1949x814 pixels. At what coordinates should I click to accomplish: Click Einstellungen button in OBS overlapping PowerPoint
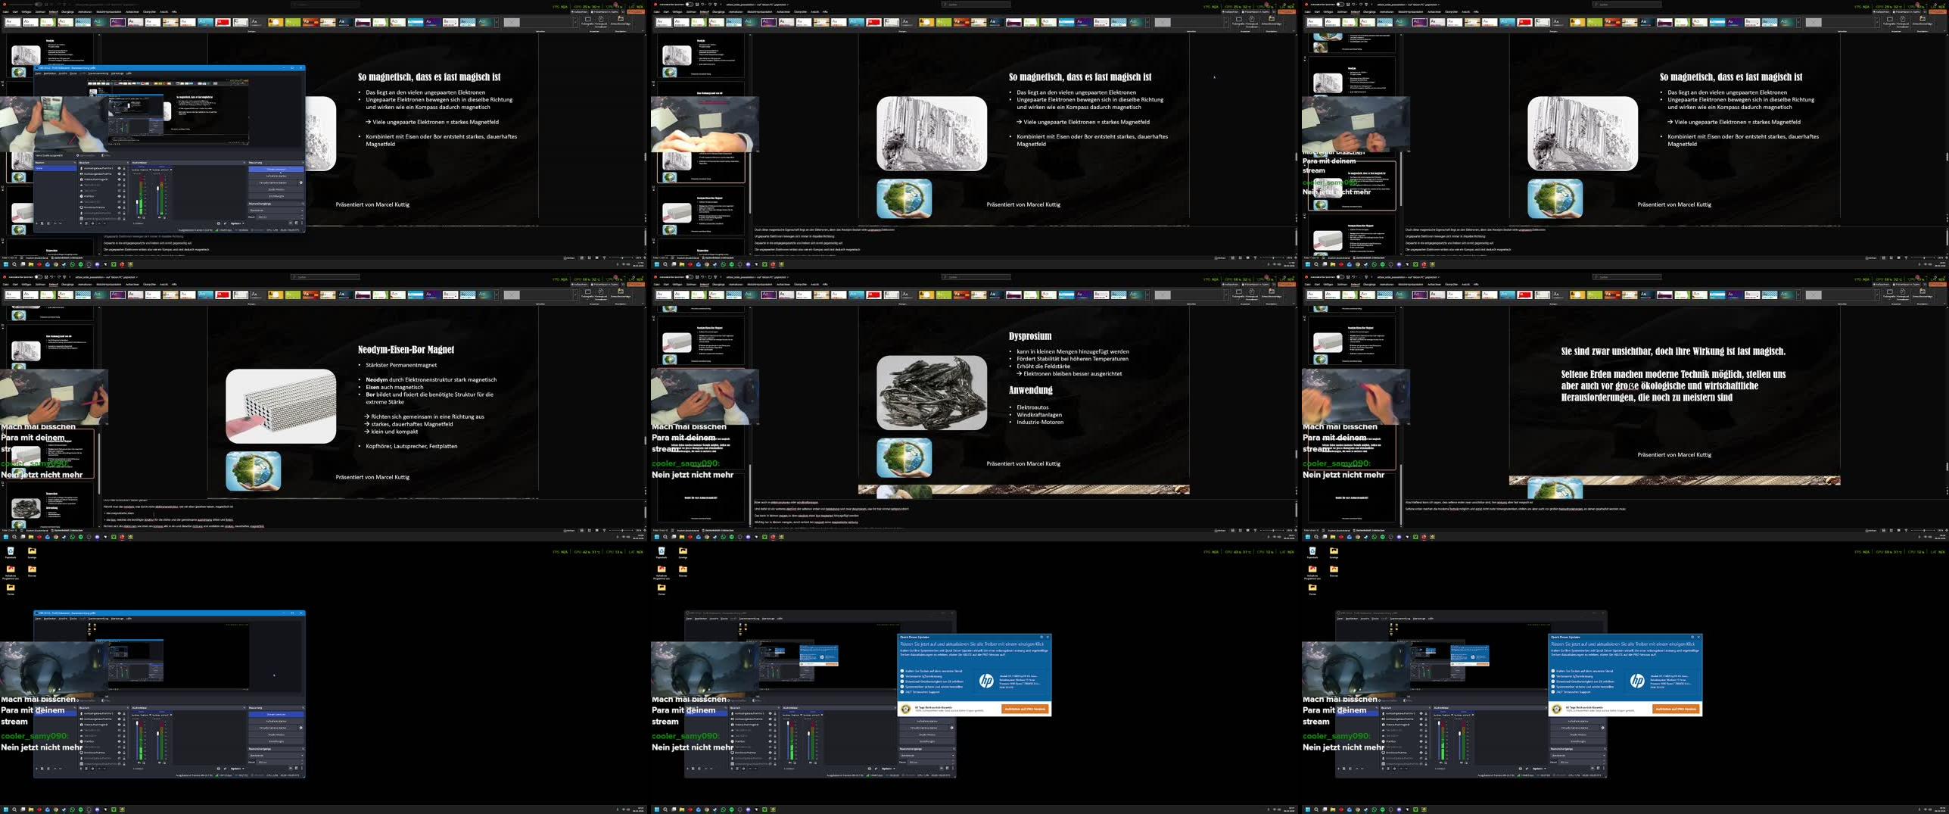276,196
